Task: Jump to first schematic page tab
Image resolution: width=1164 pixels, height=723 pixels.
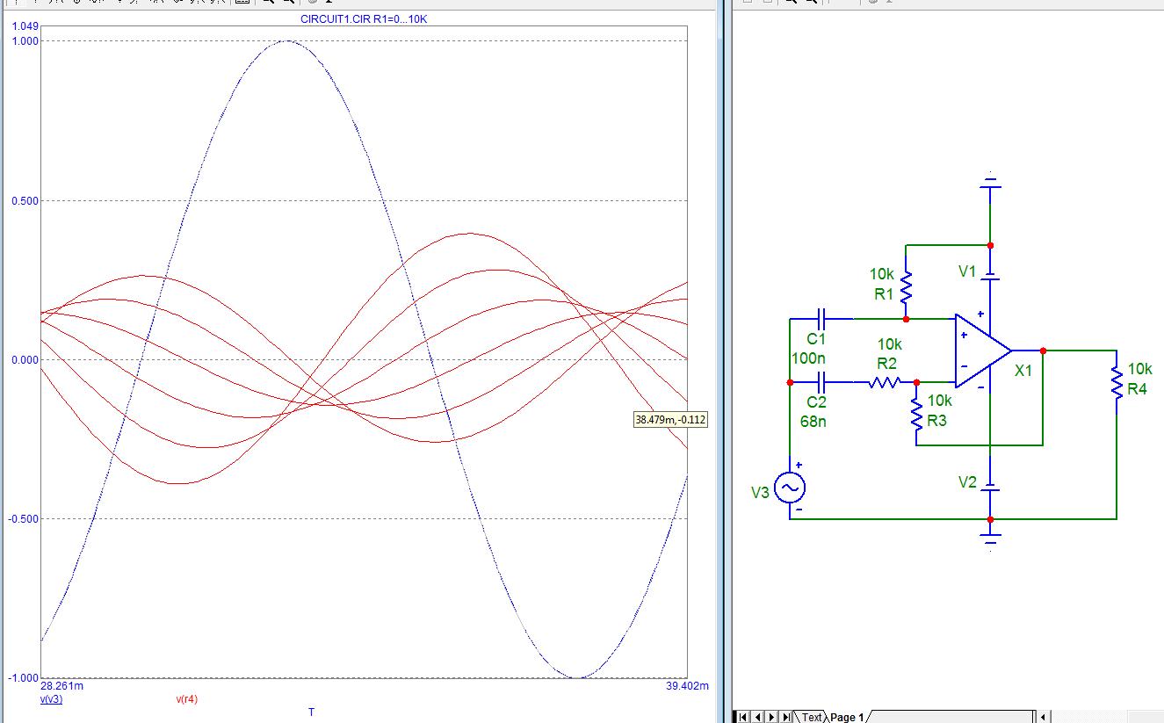Action: click(742, 717)
